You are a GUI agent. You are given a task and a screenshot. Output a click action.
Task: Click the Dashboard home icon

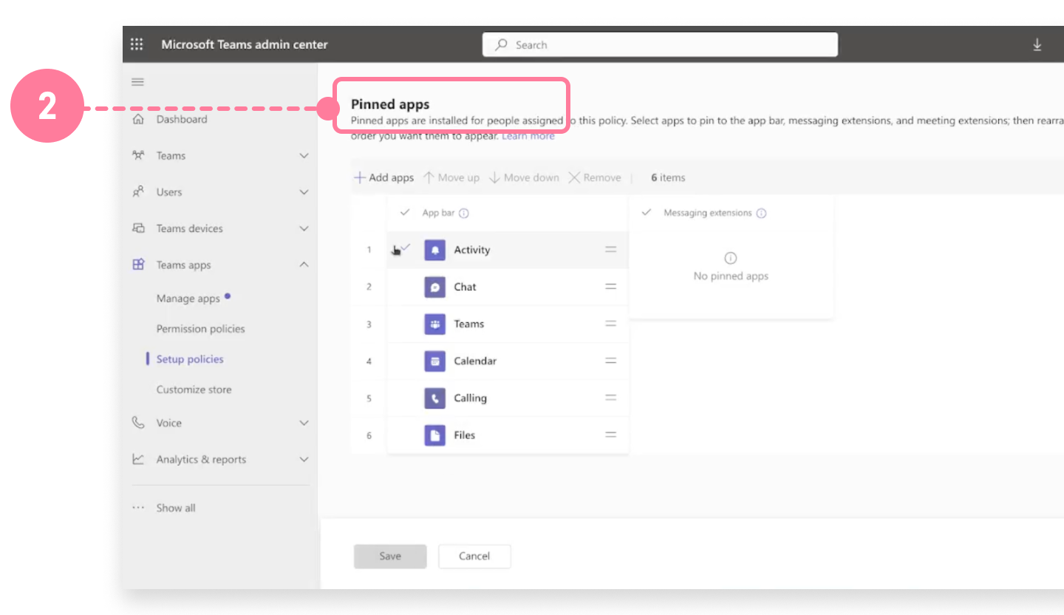click(138, 119)
